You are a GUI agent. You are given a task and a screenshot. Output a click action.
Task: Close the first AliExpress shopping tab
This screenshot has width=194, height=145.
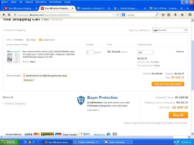tap(36, 8)
